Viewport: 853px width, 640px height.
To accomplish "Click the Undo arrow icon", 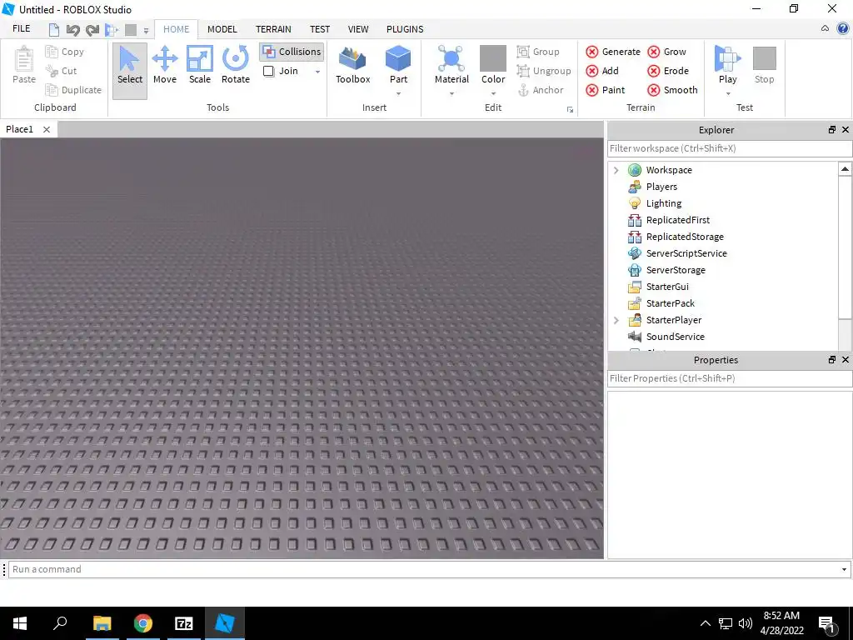I will [x=73, y=29].
